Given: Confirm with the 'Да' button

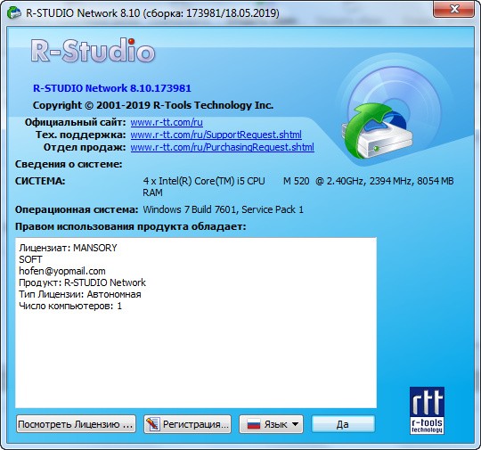Looking at the screenshot, I should pyautogui.click(x=343, y=424).
